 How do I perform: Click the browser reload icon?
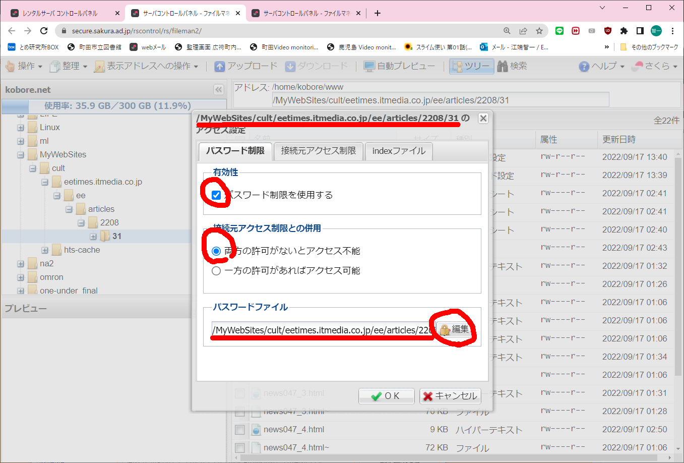coord(44,31)
